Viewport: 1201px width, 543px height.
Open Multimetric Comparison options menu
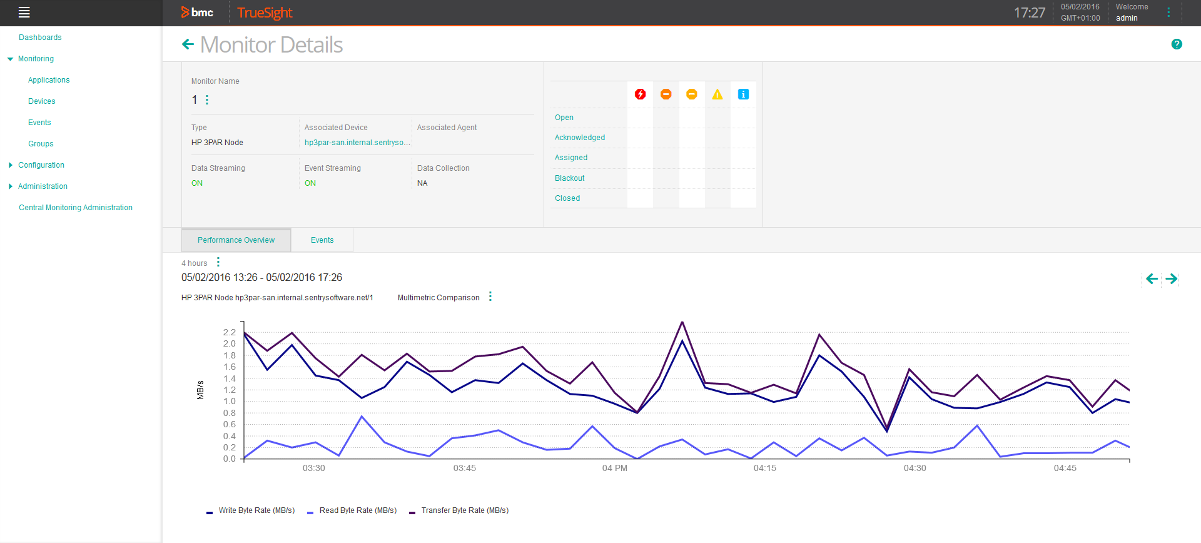click(x=490, y=297)
